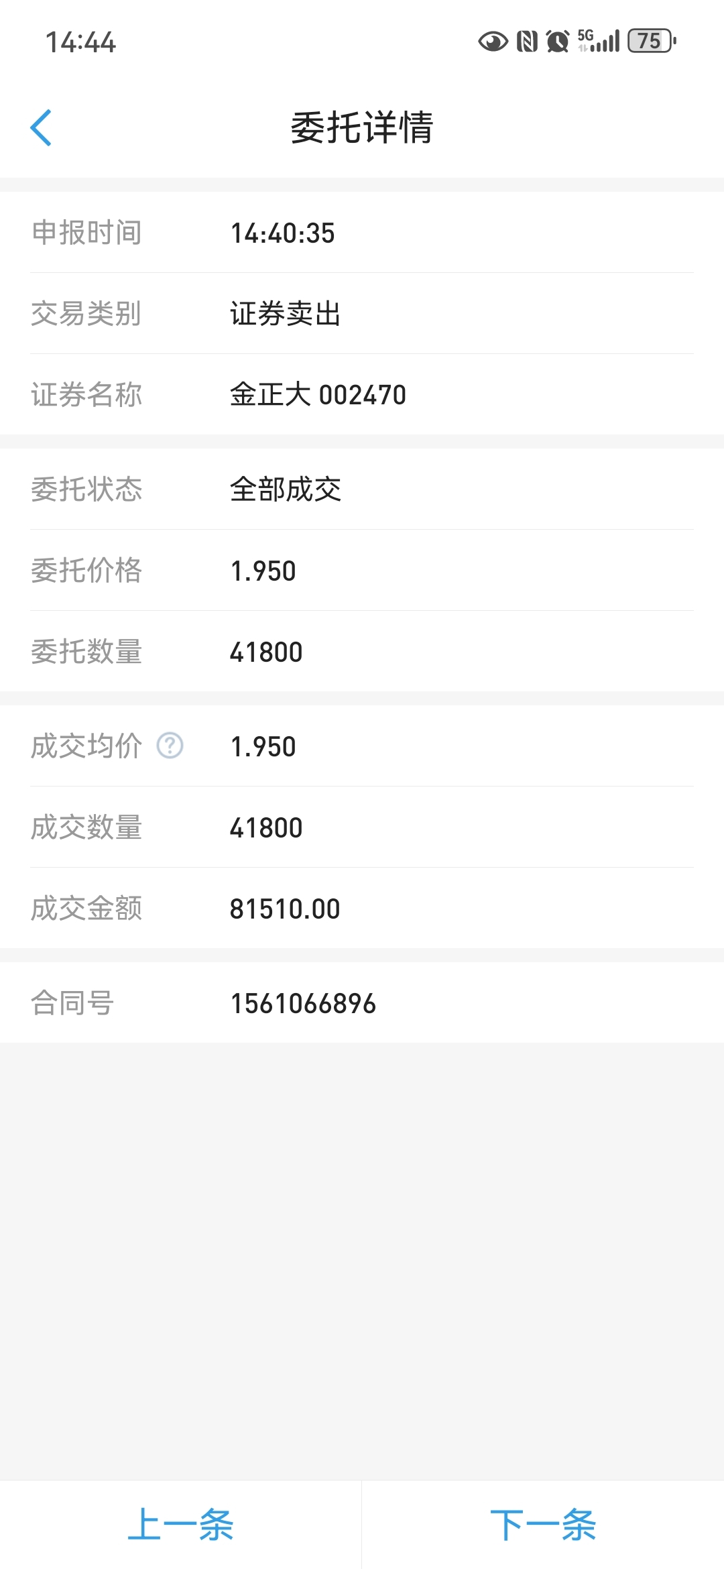The height and width of the screenshot is (1569, 724).
Task: Tap the 成交金额 value 81510.00
Action: tap(285, 909)
